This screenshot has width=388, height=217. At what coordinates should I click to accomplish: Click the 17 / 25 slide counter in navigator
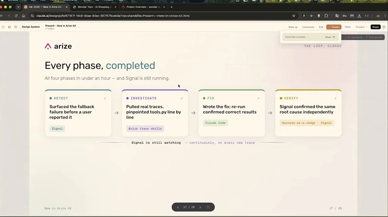pos(189,207)
